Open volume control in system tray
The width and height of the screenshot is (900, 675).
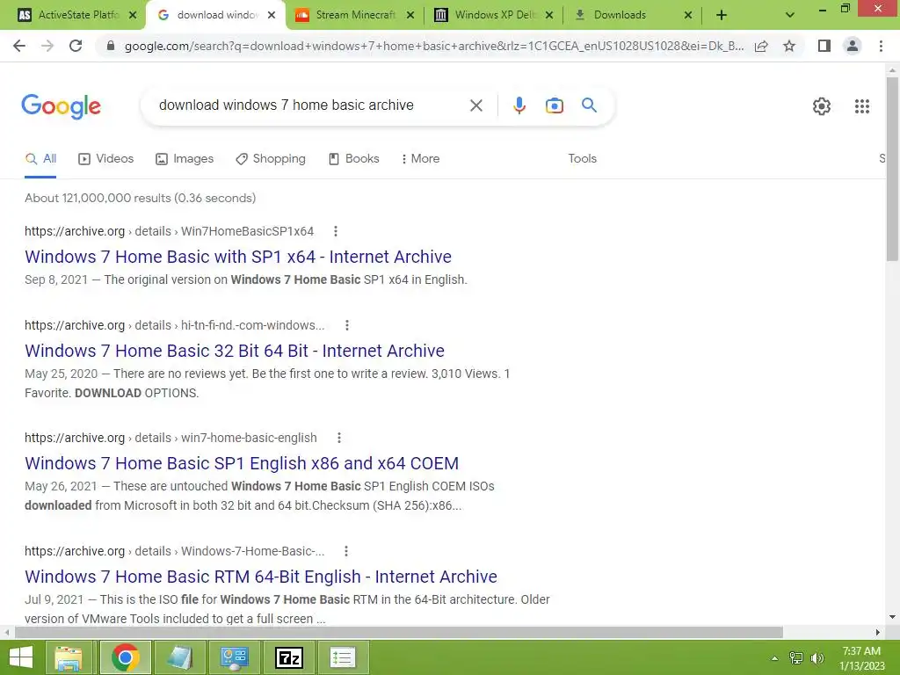pos(817,658)
